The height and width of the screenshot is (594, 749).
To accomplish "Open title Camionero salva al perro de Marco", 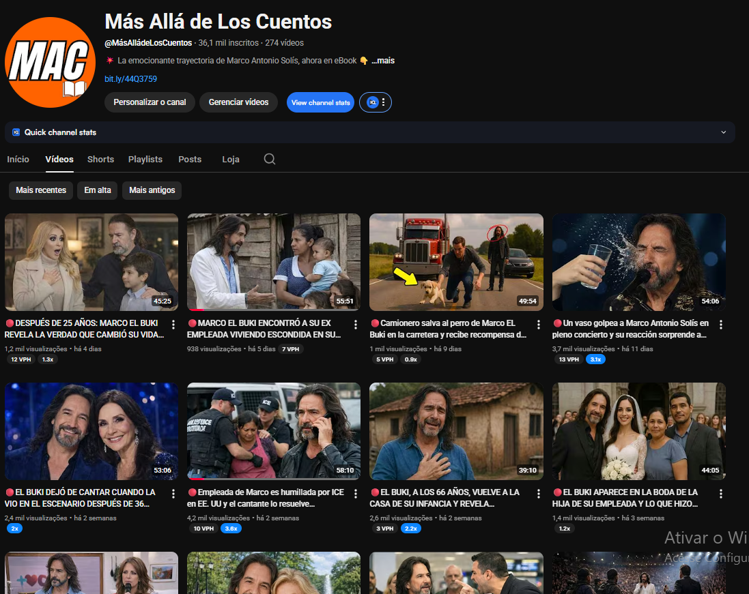I will pyautogui.click(x=448, y=329).
